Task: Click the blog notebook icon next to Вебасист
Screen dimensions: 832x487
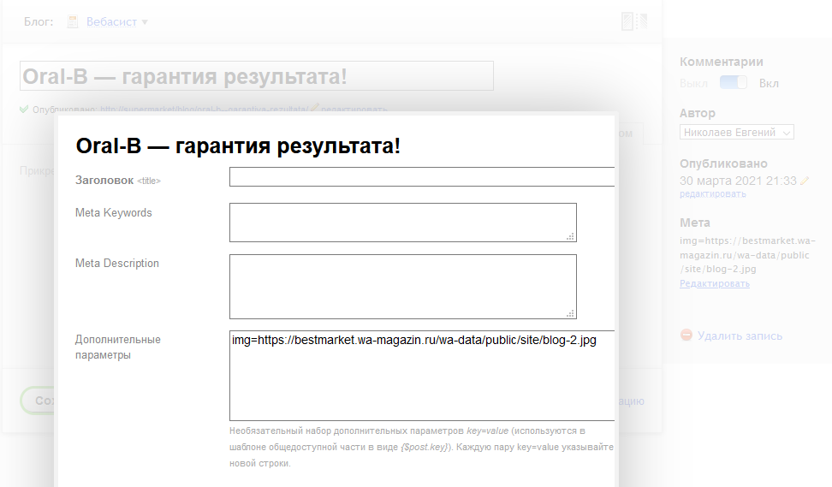Action: coord(73,21)
